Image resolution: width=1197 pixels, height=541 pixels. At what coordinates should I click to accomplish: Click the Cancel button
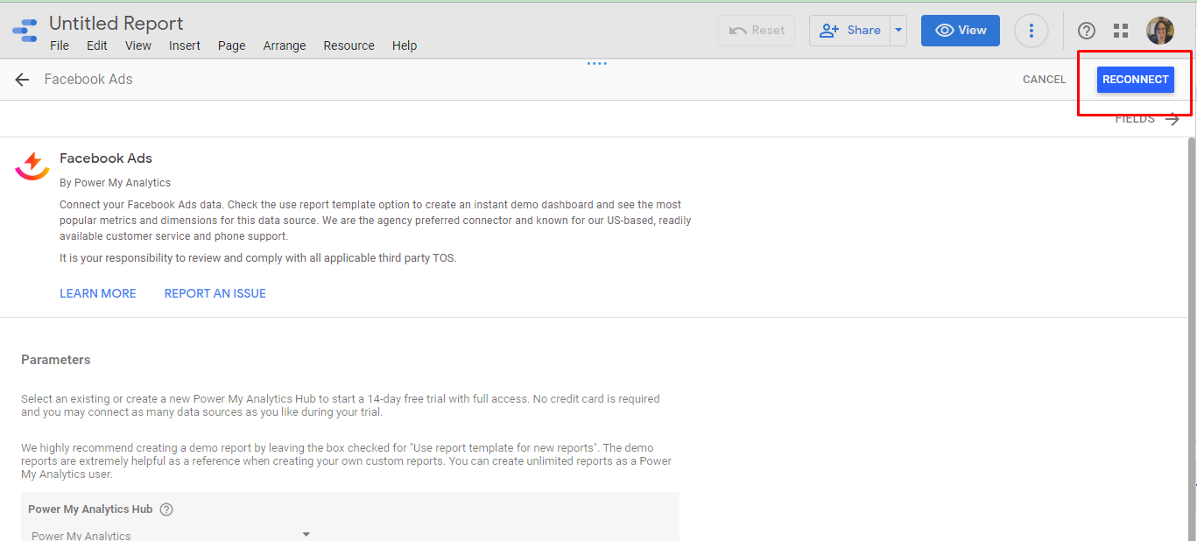coord(1044,80)
